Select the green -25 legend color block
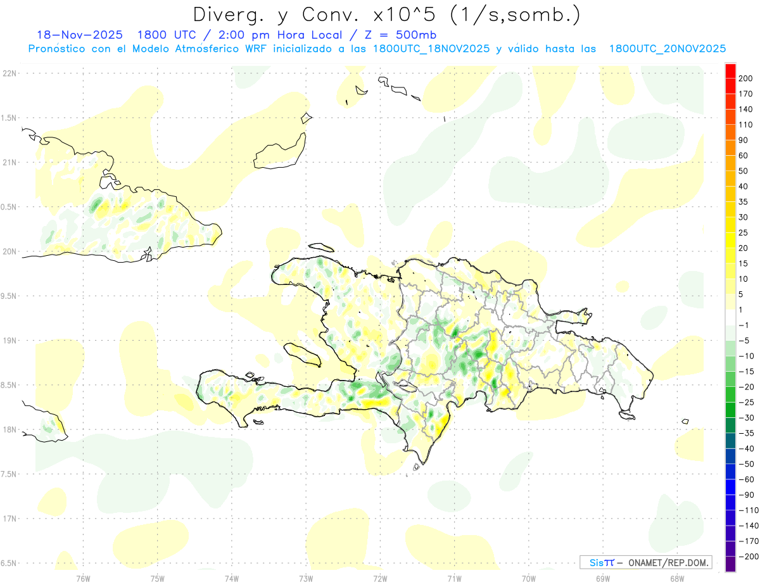The image size is (760, 587). (x=730, y=410)
